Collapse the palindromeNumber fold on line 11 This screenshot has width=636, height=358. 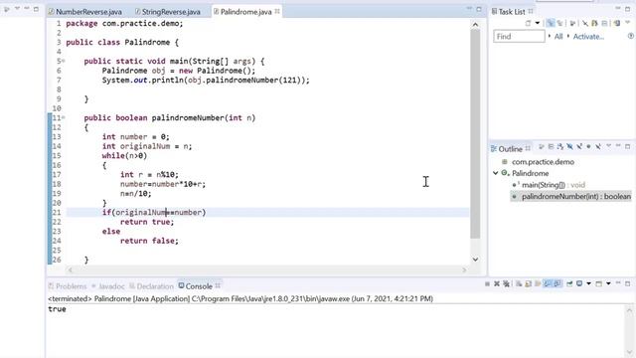(x=64, y=117)
